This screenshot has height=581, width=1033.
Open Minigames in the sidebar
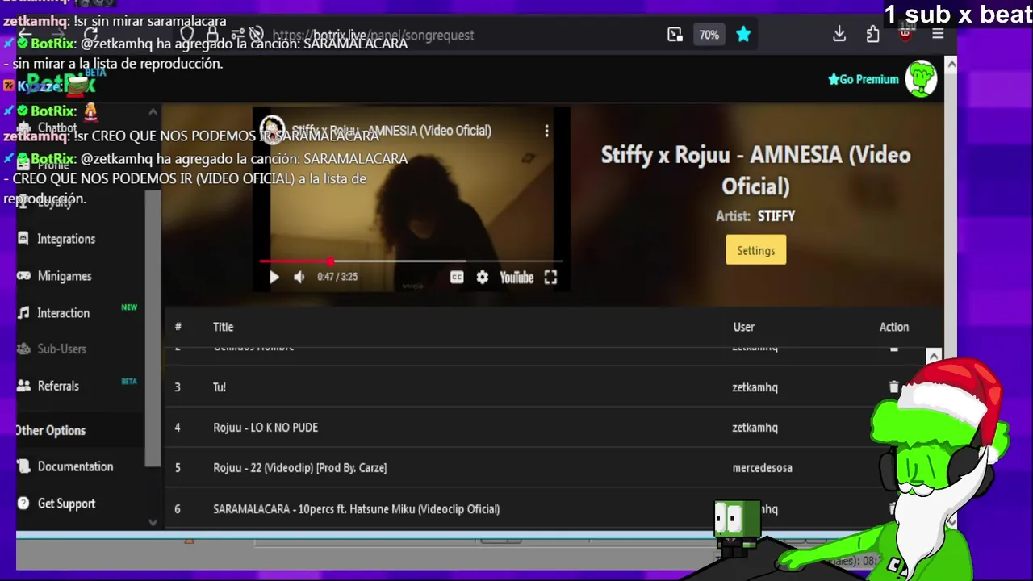(x=65, y=276)
